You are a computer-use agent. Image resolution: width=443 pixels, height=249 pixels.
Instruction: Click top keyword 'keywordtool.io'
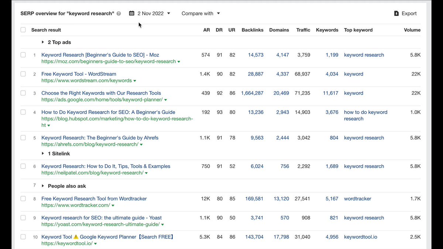pyautogui.click(x=361, y=237)
